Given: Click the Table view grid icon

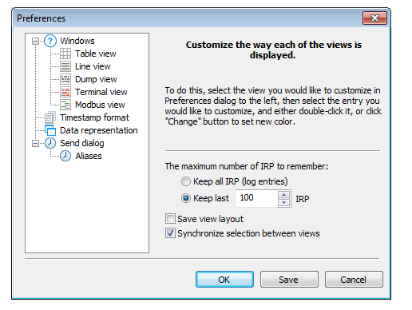Looking at the screenshot, I should click(x=65, y=54).
